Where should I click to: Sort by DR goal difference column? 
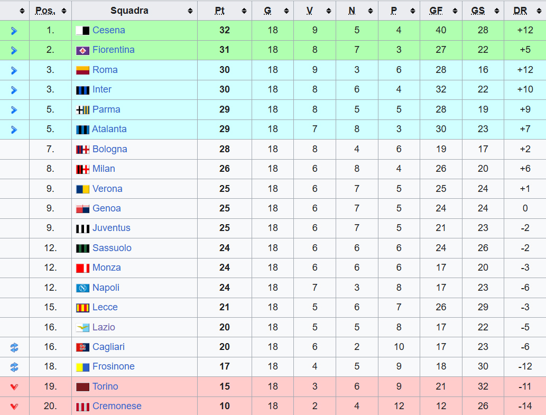click(525, 11)
